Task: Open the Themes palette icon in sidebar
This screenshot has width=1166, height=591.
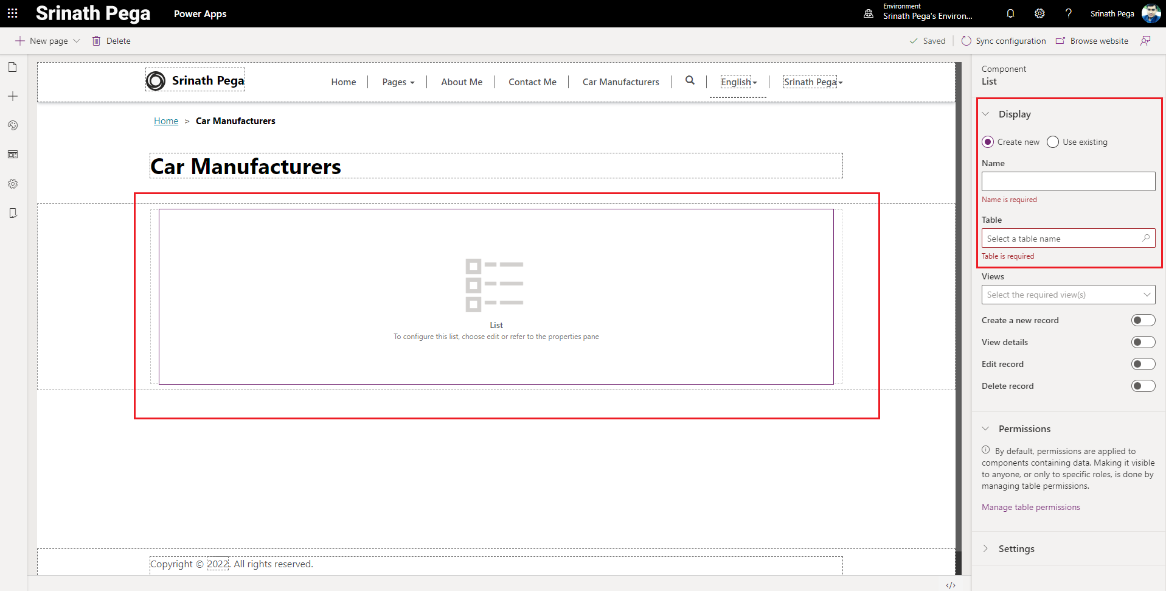Action: pyautogui.click(x=13, y=125)
